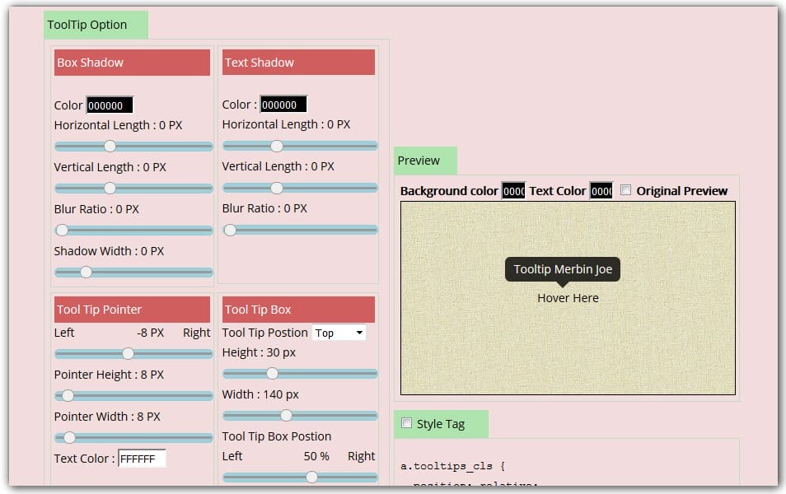Click the ToolTip Option header tab

pyautogui.click(x=96, y=25)
